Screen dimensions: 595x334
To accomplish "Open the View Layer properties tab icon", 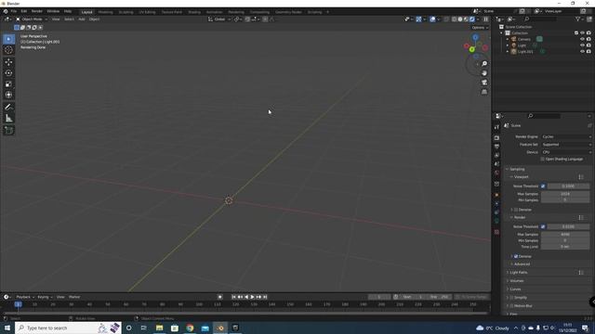I will (496, 155).
